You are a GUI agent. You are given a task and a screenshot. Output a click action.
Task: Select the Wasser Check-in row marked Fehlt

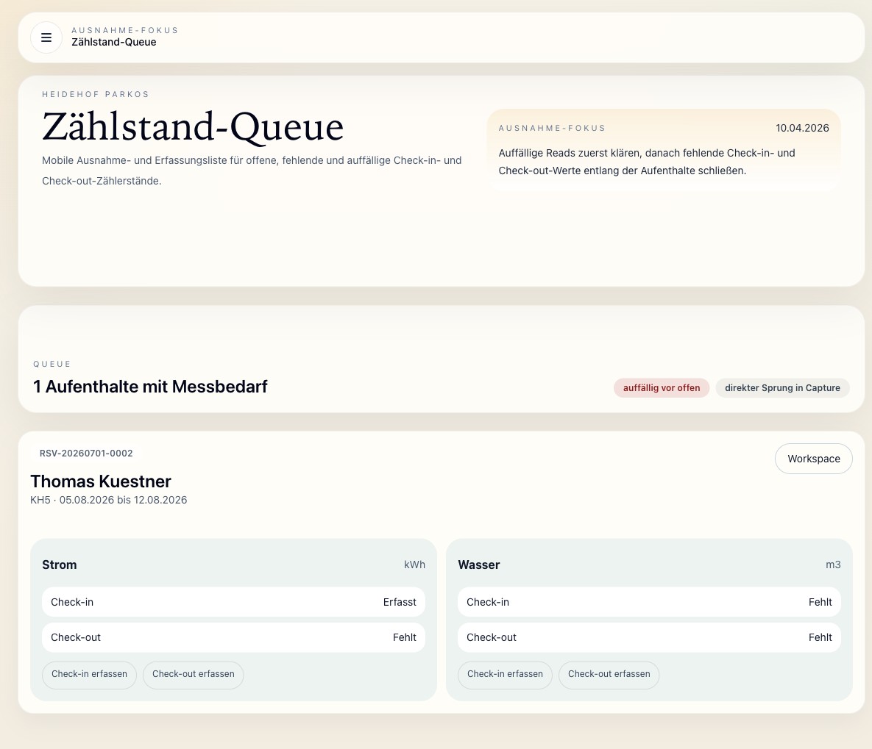649,602
